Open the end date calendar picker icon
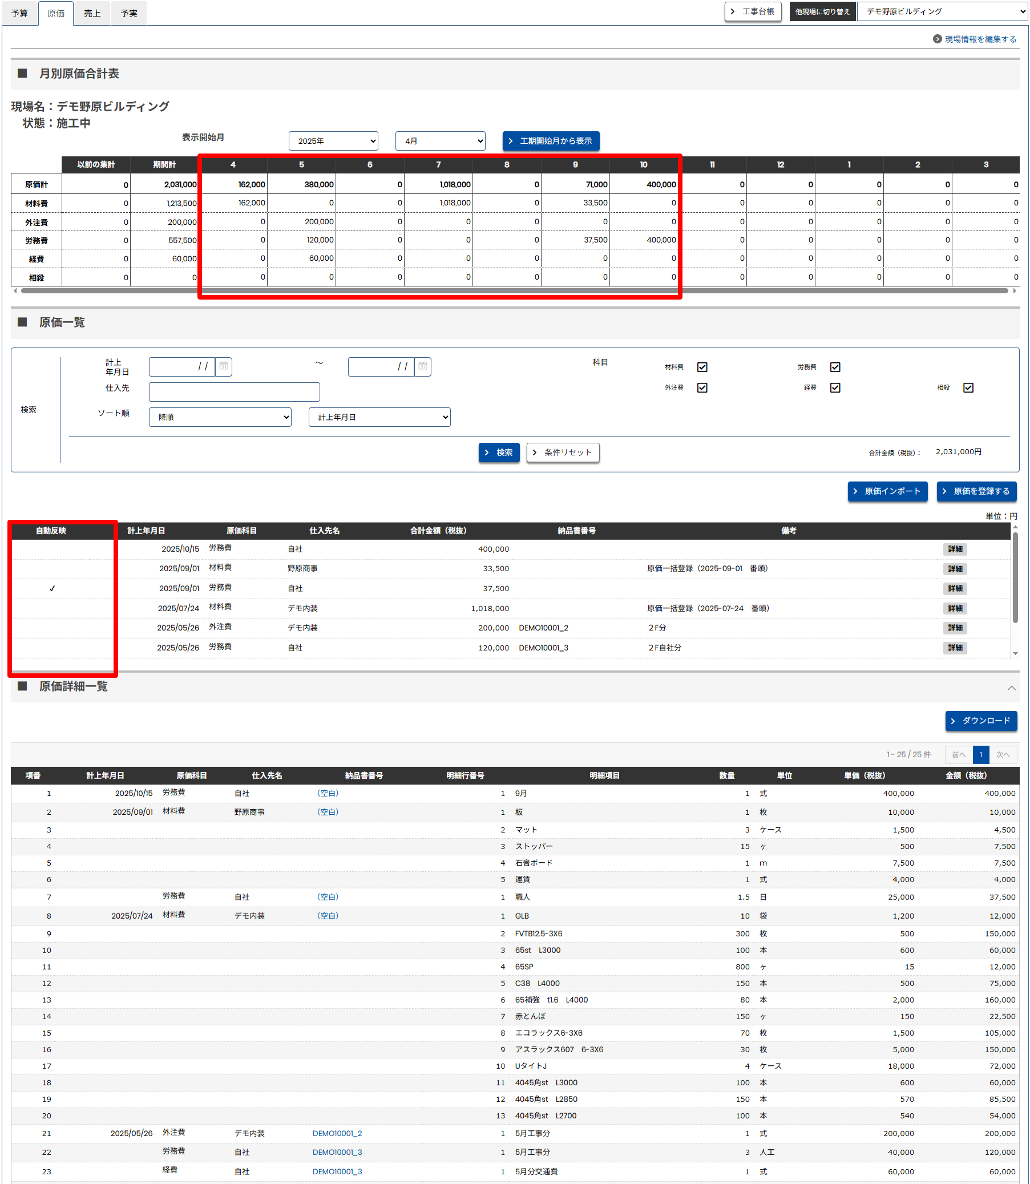The image size is (1030, 1184). click(x=422, y=366)
